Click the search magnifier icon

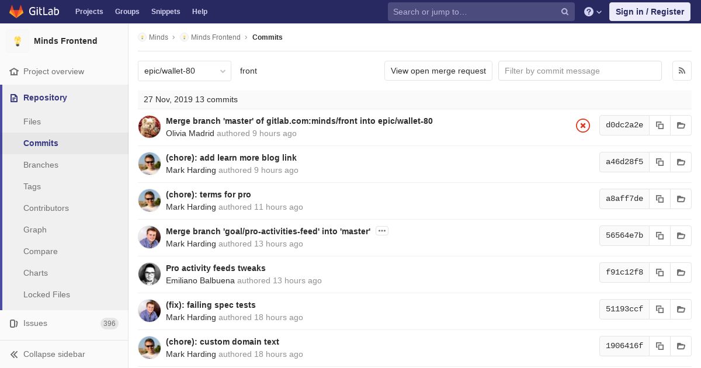(565, 12)
